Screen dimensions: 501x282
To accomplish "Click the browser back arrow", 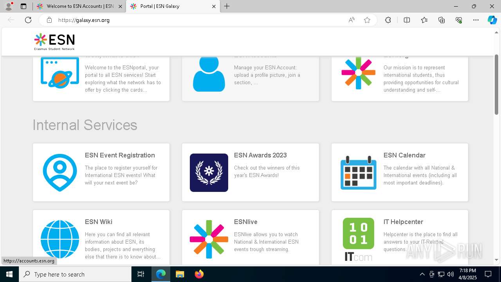I will (11, 20).
